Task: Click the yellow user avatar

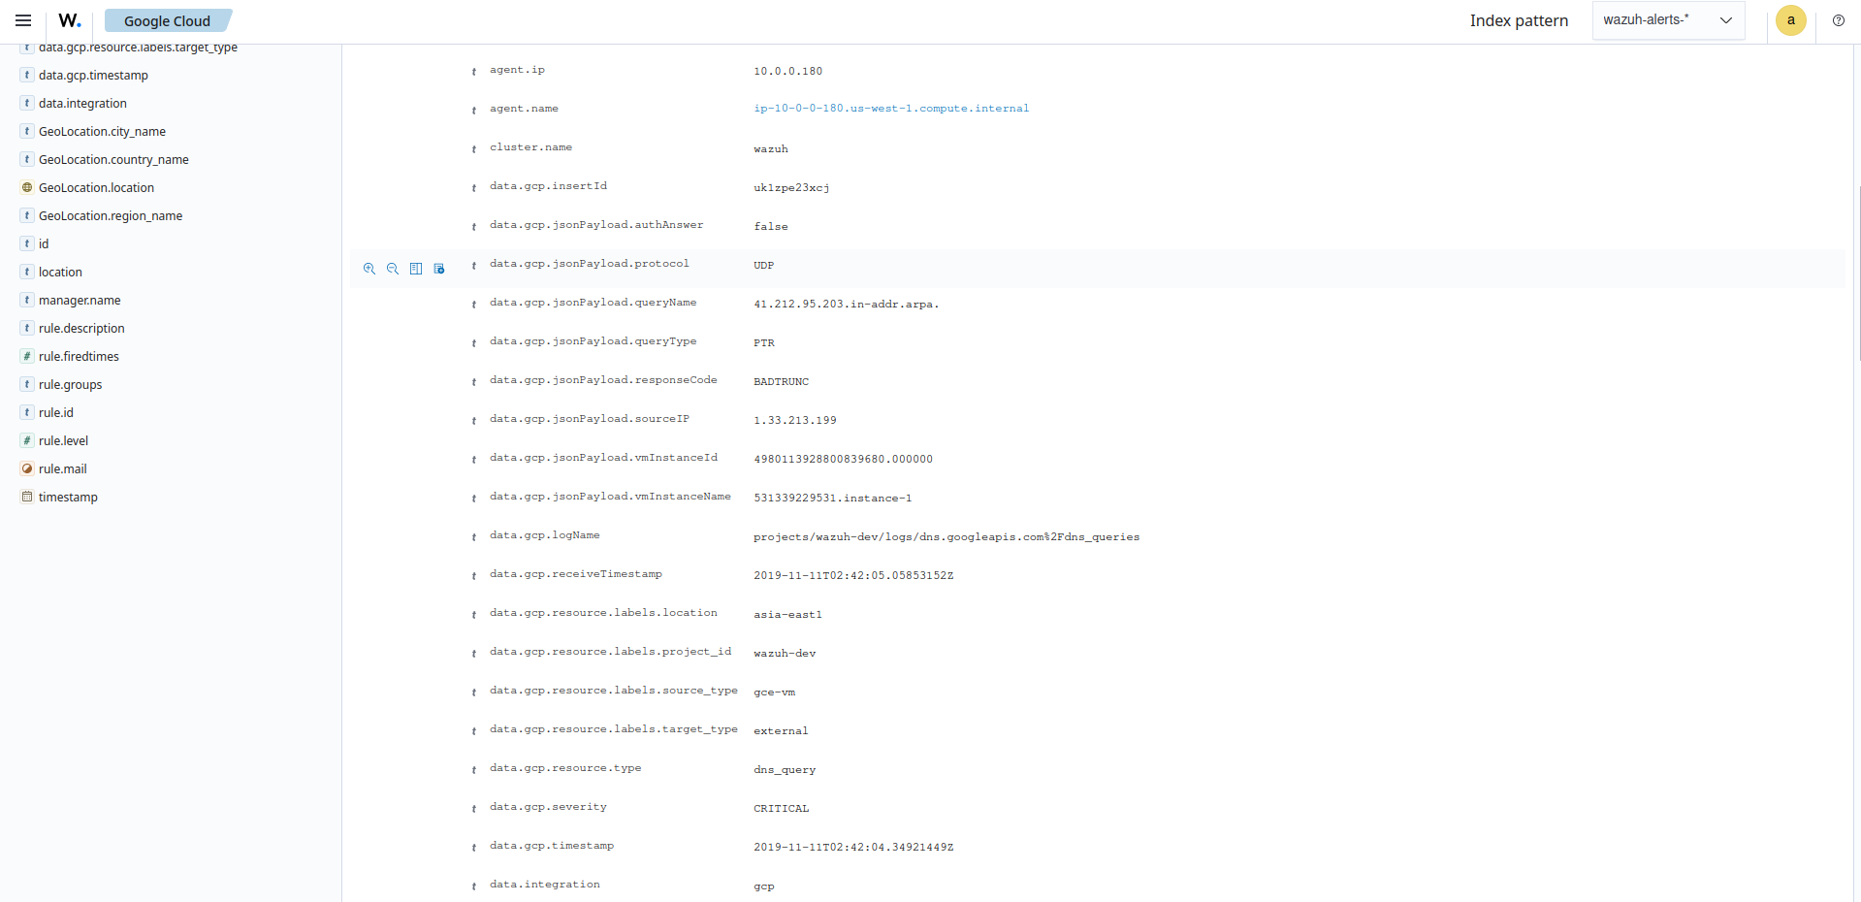Action: click(x=1790, y=20)
